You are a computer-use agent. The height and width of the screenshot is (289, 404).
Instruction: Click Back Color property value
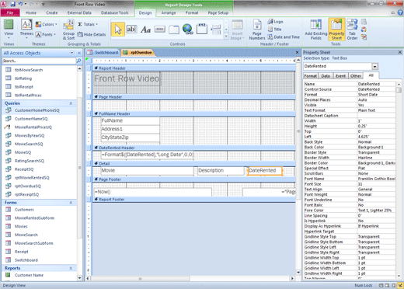(x=376, y=147)
